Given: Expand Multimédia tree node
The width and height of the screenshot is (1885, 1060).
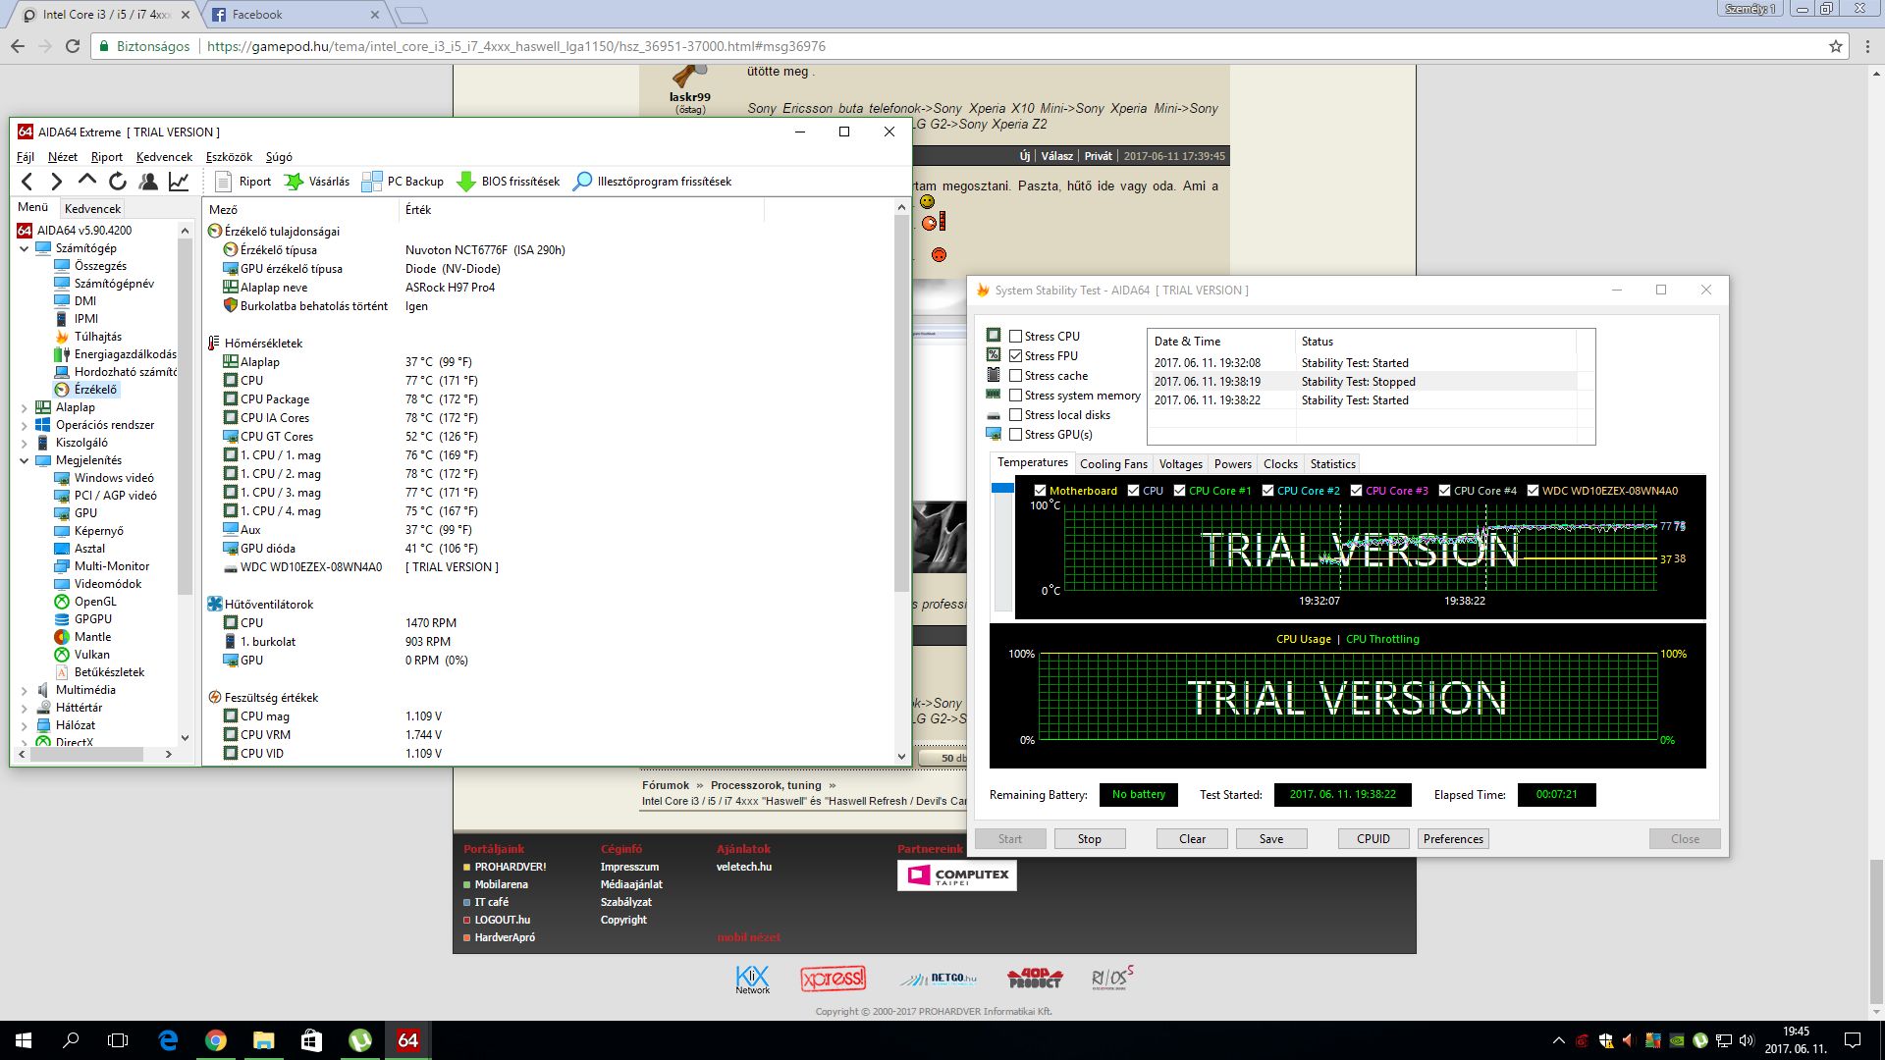Looking at the screenshot, I should [25, 691].
